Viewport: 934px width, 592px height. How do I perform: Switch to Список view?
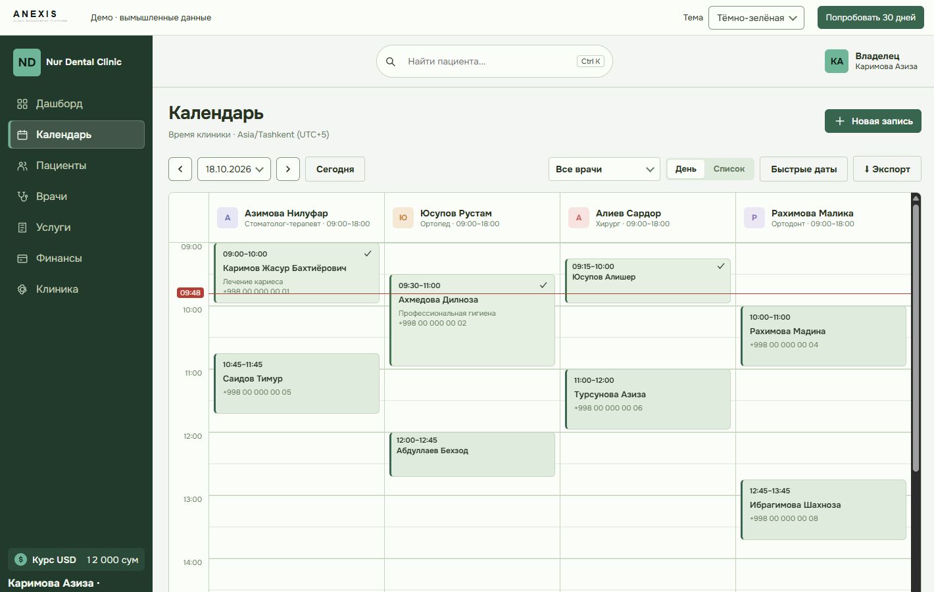tap(729, 169)
